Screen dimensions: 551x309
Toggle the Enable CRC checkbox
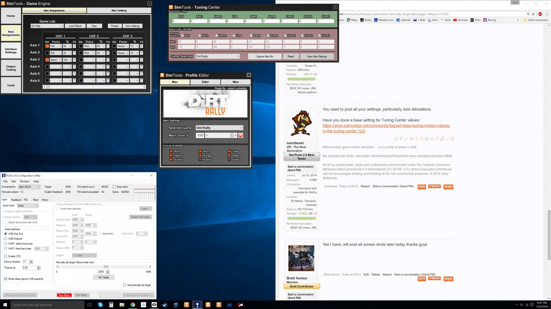[6, 256]
